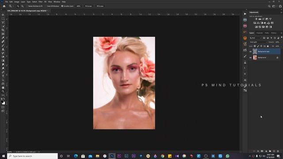
Task: Open the layer Kind filter dropdown
Action: pos(256,38)
